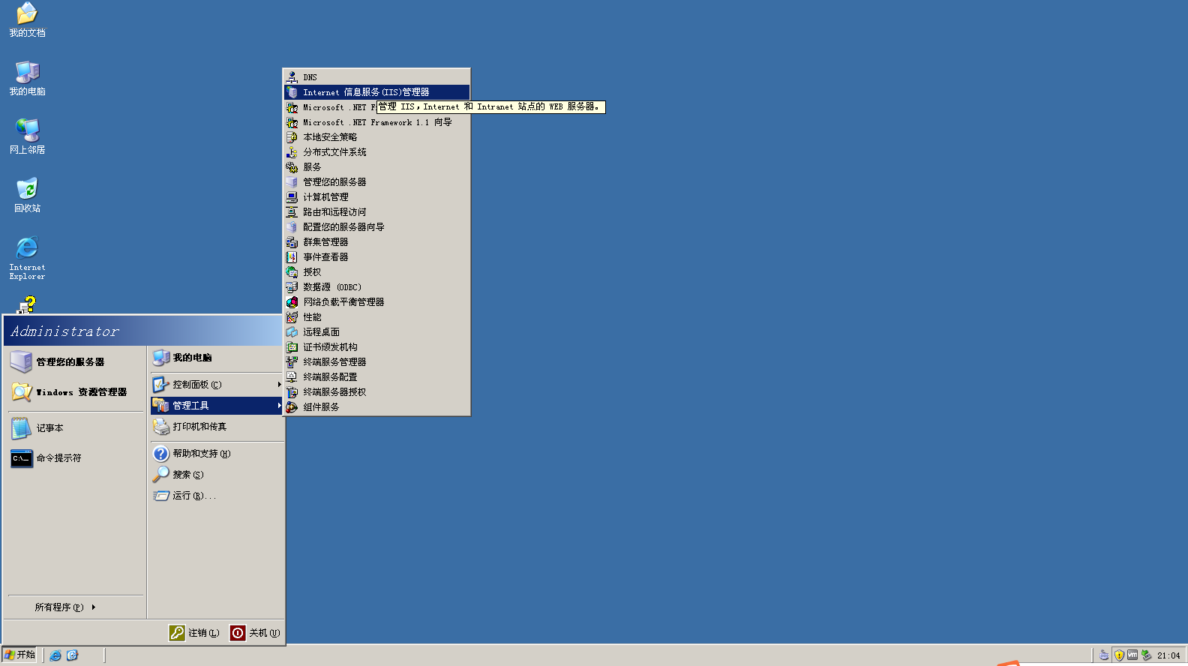1188x666 pixels.
Task: Click 搜索 in the Start menu
Action: click(x=217, y=475)
